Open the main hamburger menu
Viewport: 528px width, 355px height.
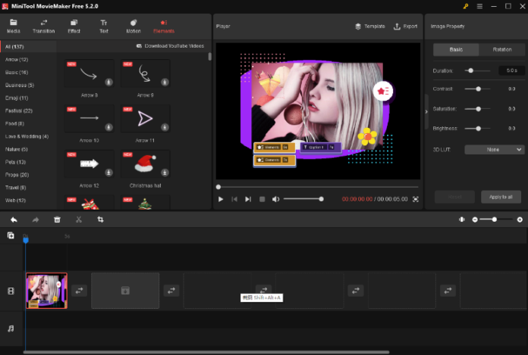point(479,6)
